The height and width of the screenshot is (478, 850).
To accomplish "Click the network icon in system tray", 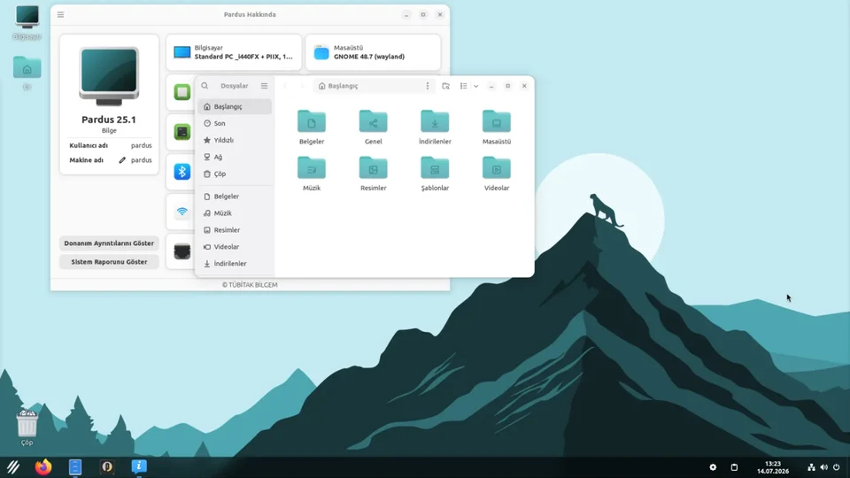I will point(812,467).
